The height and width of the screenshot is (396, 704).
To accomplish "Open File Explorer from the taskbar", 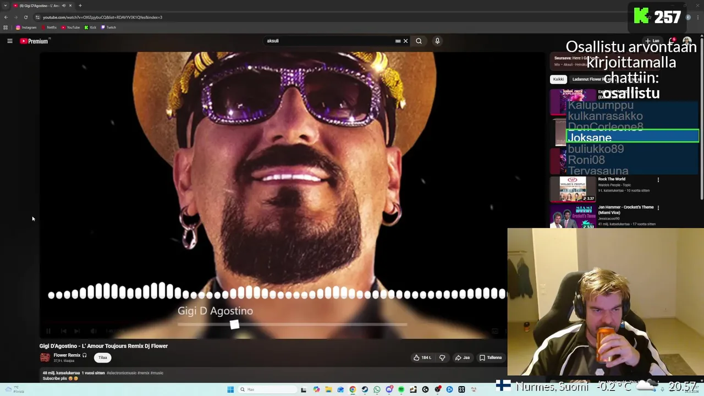I will click(328, 389).
